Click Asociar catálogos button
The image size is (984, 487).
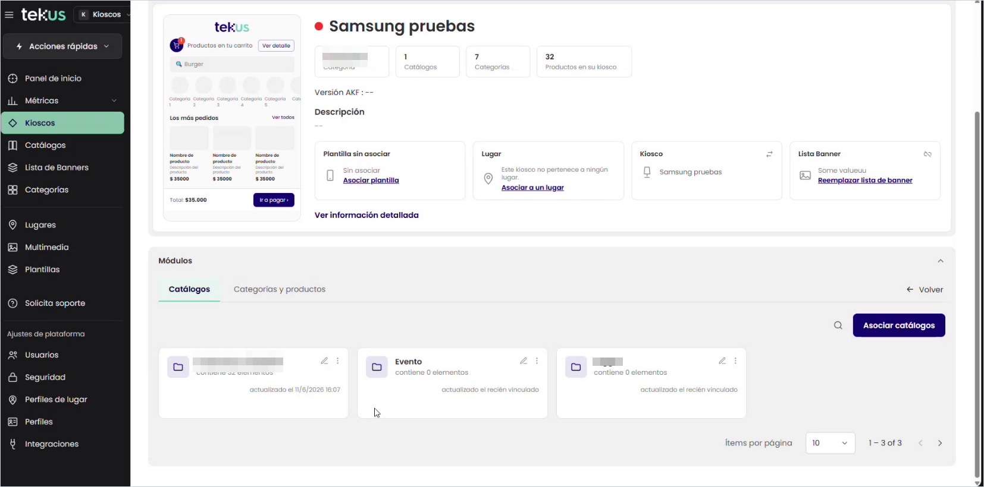pos(899,325)
